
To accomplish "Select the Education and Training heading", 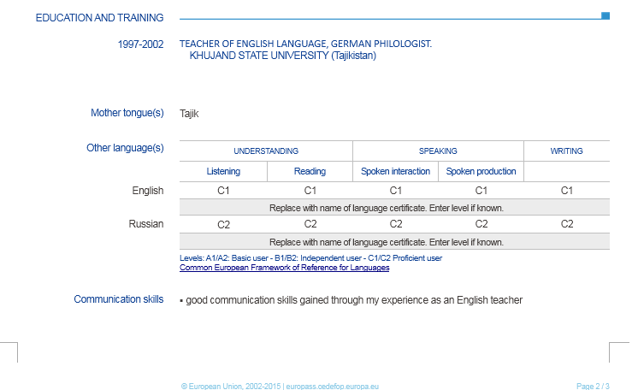I will tap(100, 17).
